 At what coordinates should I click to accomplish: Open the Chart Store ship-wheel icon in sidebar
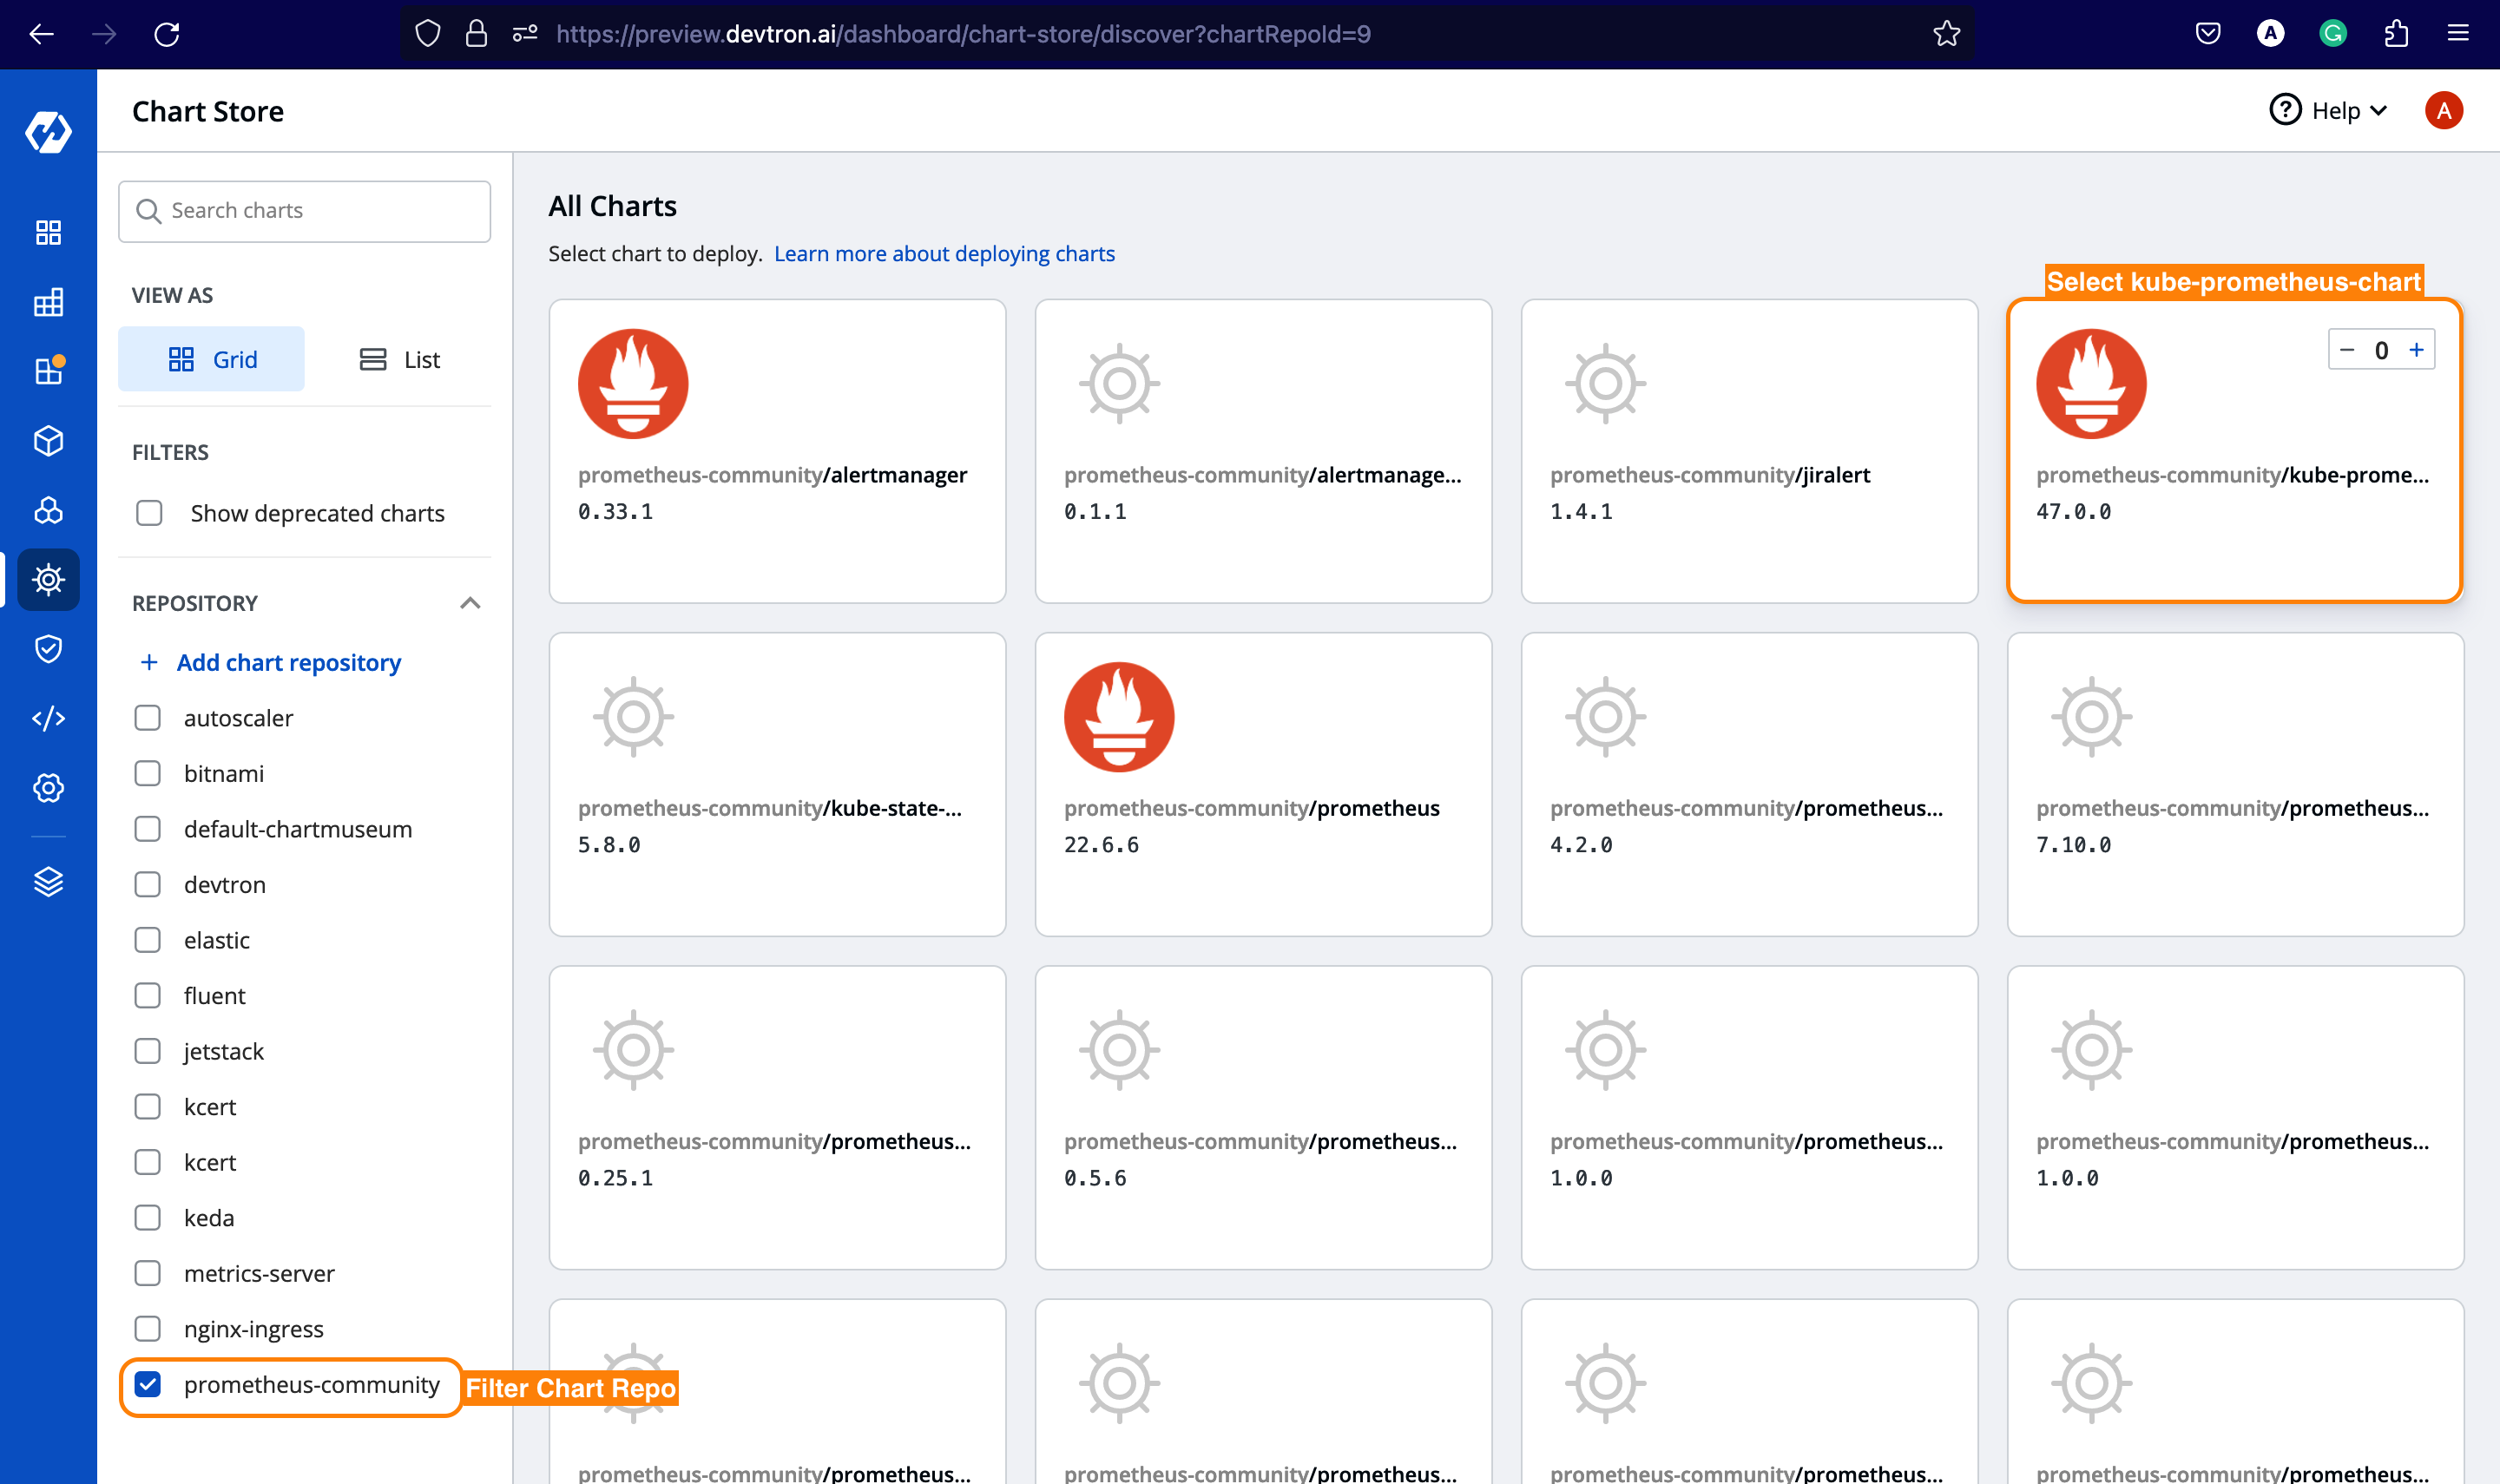click(x=48, y=579)
